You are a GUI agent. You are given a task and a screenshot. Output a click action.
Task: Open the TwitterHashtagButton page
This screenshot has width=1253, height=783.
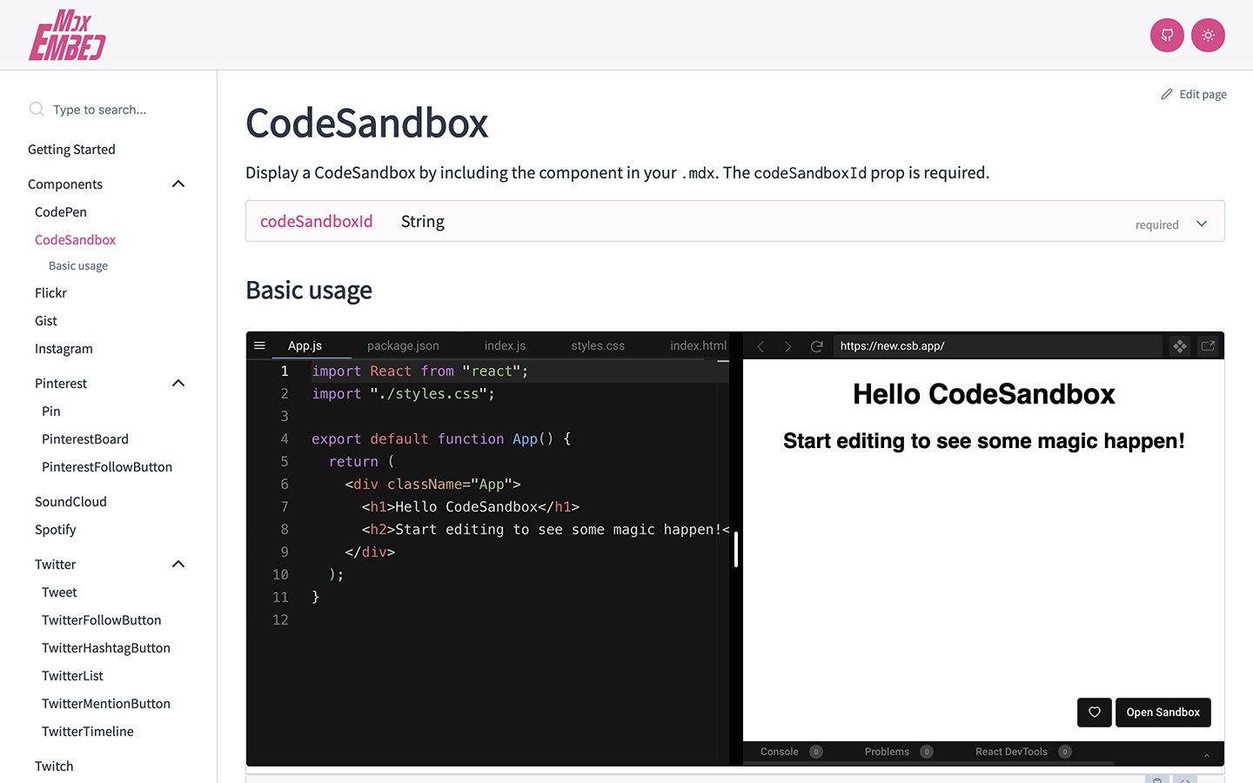(106, 648)
